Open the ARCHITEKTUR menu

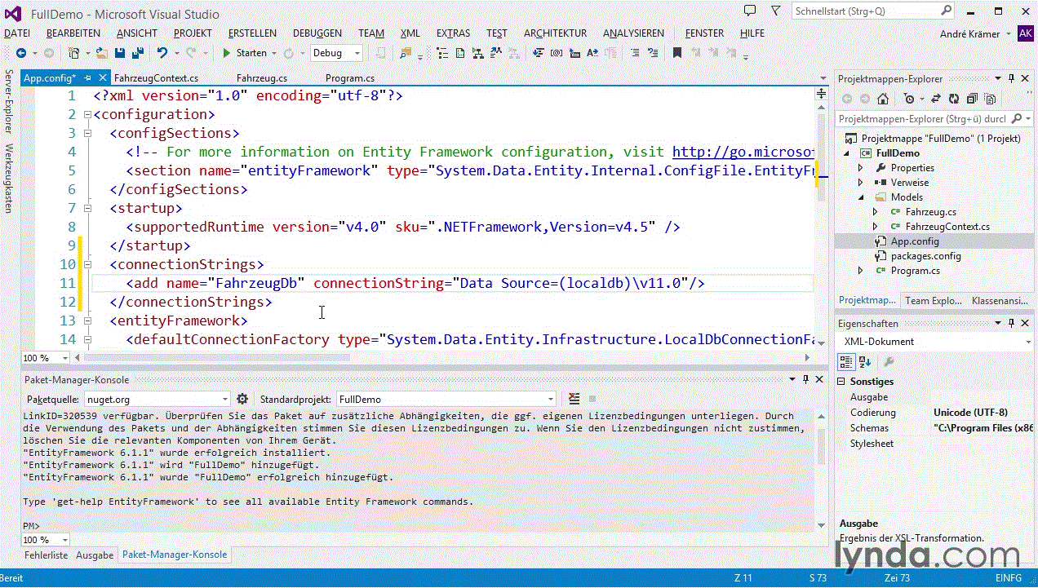555,33
